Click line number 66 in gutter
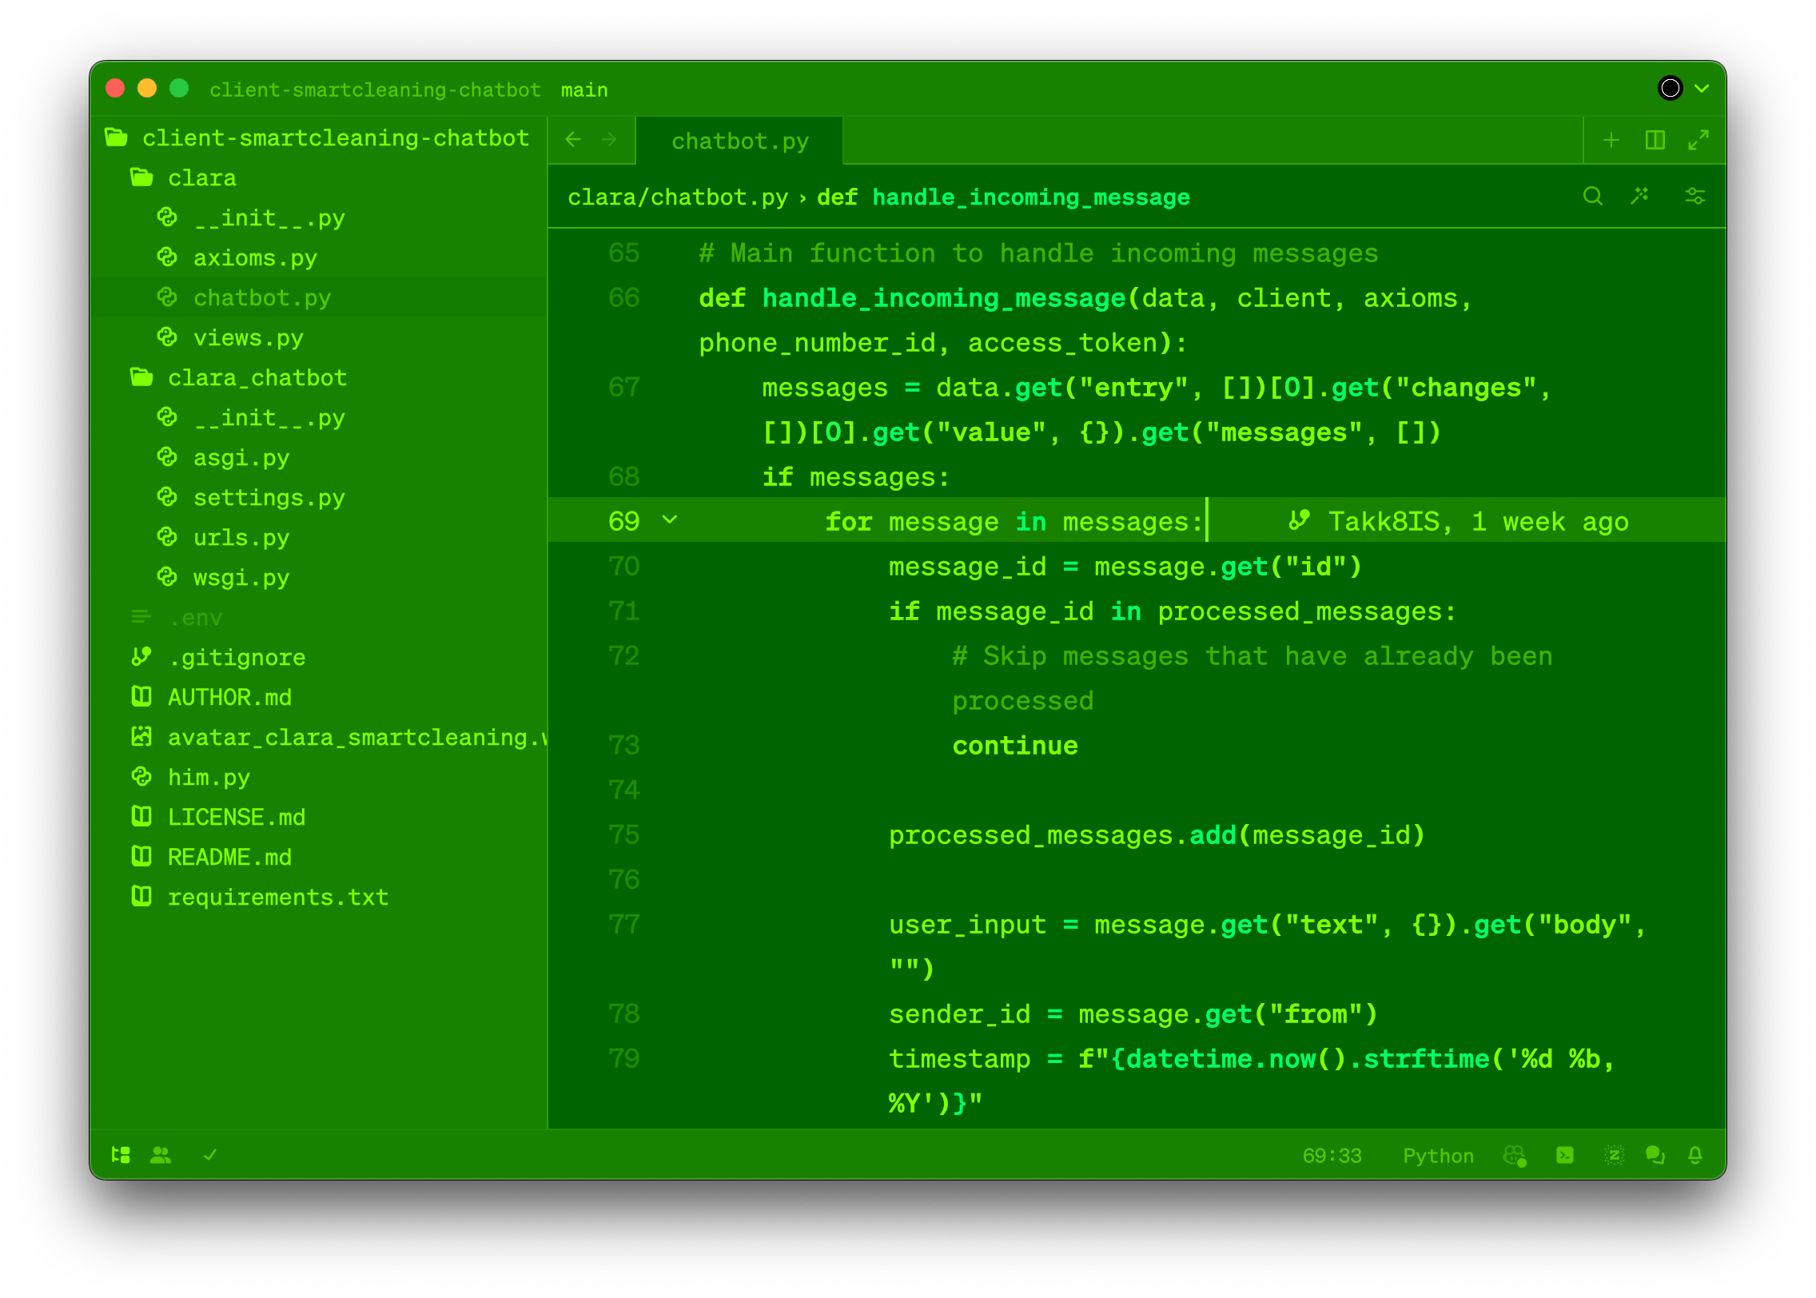 [x=624, y=298]
